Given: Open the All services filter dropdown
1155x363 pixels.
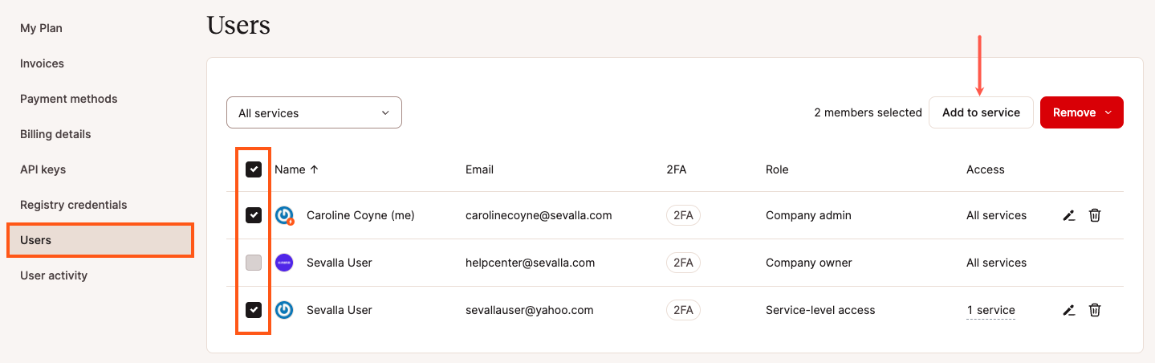Looking at the screenshot, I should [x=314, y=113].
